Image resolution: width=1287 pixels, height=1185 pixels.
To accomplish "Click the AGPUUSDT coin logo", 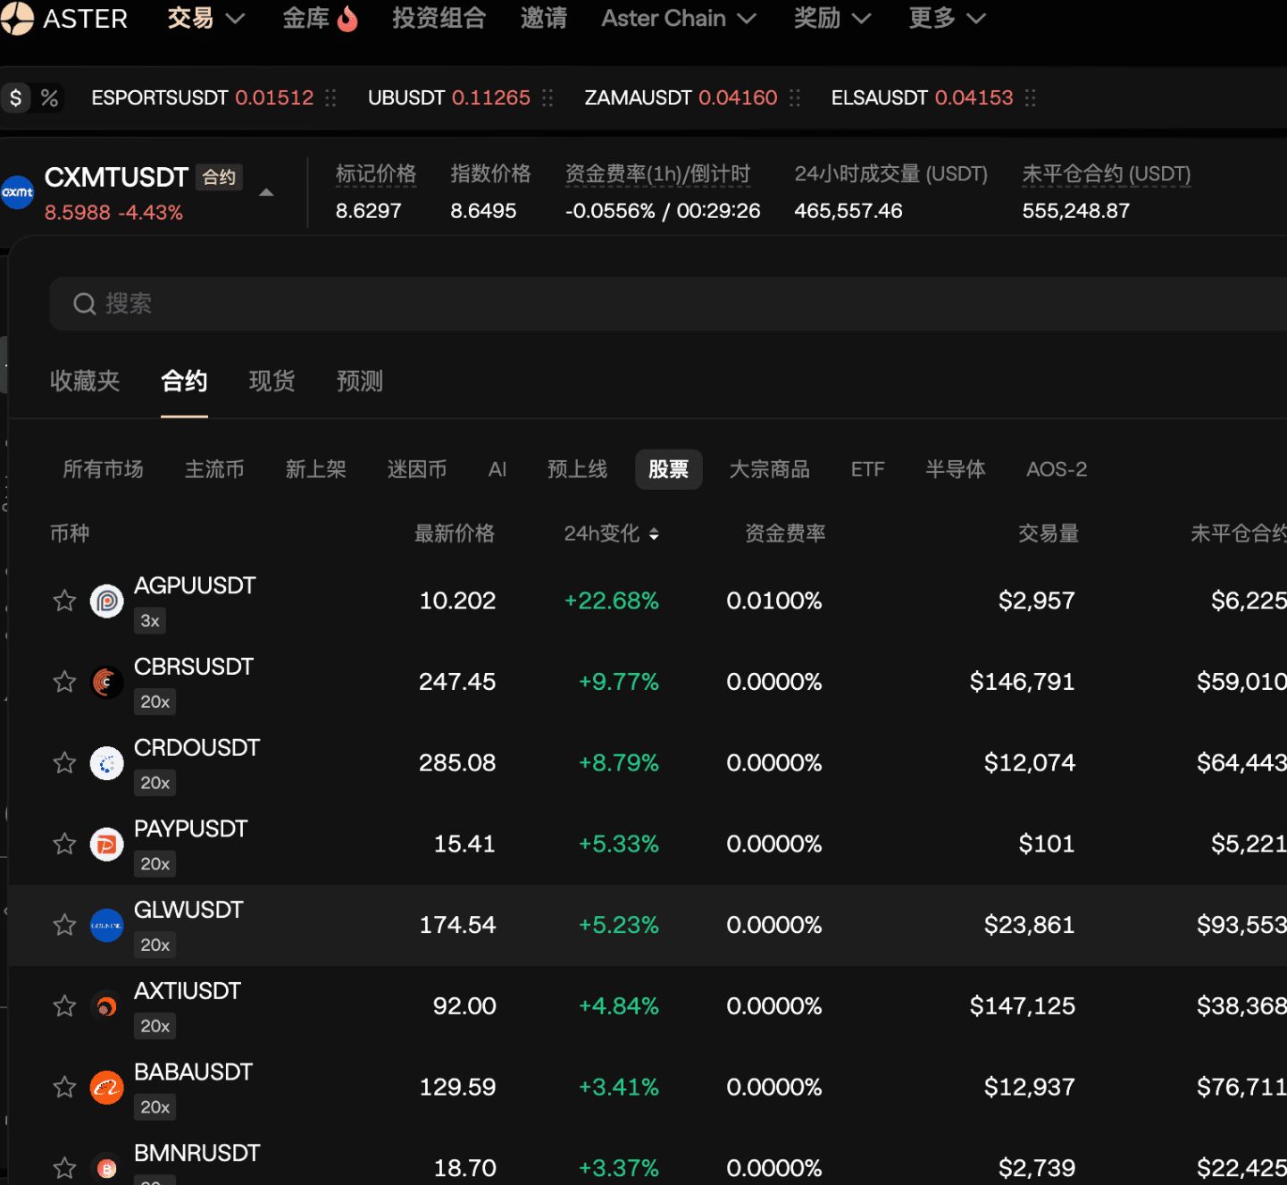I will click(x=107, y=601).
